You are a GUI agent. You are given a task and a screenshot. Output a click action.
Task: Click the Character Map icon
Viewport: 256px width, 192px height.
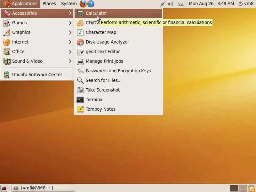(80, 33)
